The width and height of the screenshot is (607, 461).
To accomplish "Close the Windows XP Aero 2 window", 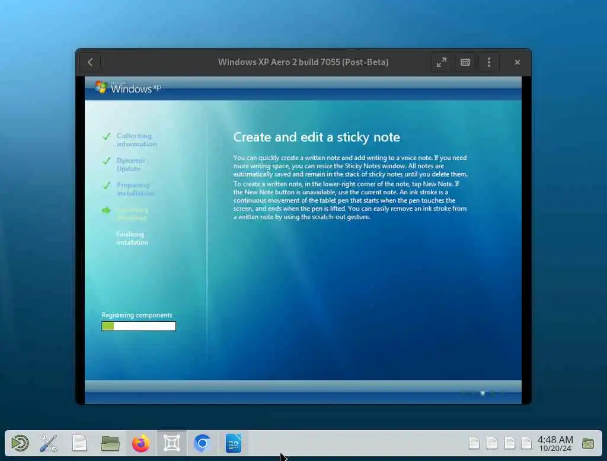I will click(x=517, y=62).
